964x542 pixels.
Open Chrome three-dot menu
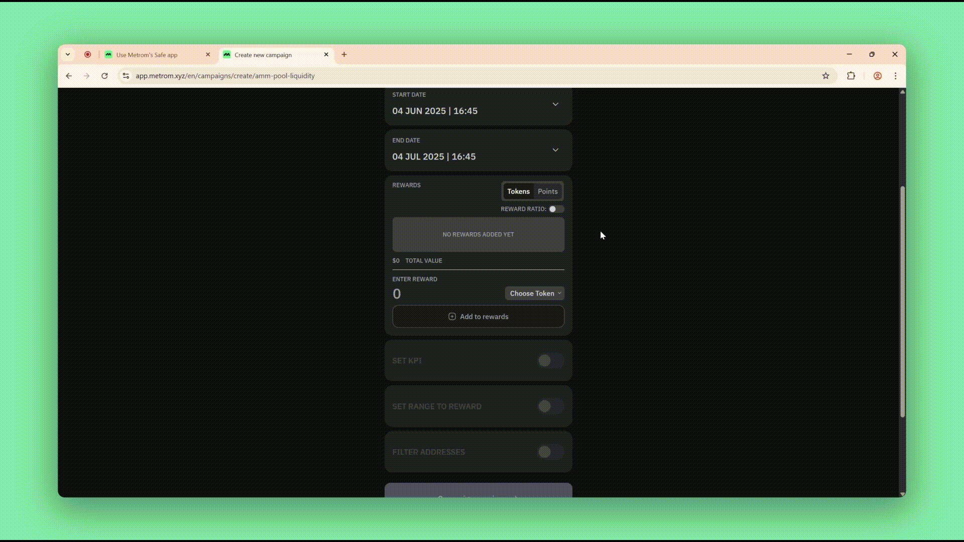896,76
